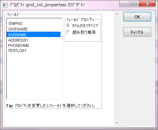The height and width of the screenshot is (130, 158).
Task: Click the キャンセル button
Action: [137, 32]
